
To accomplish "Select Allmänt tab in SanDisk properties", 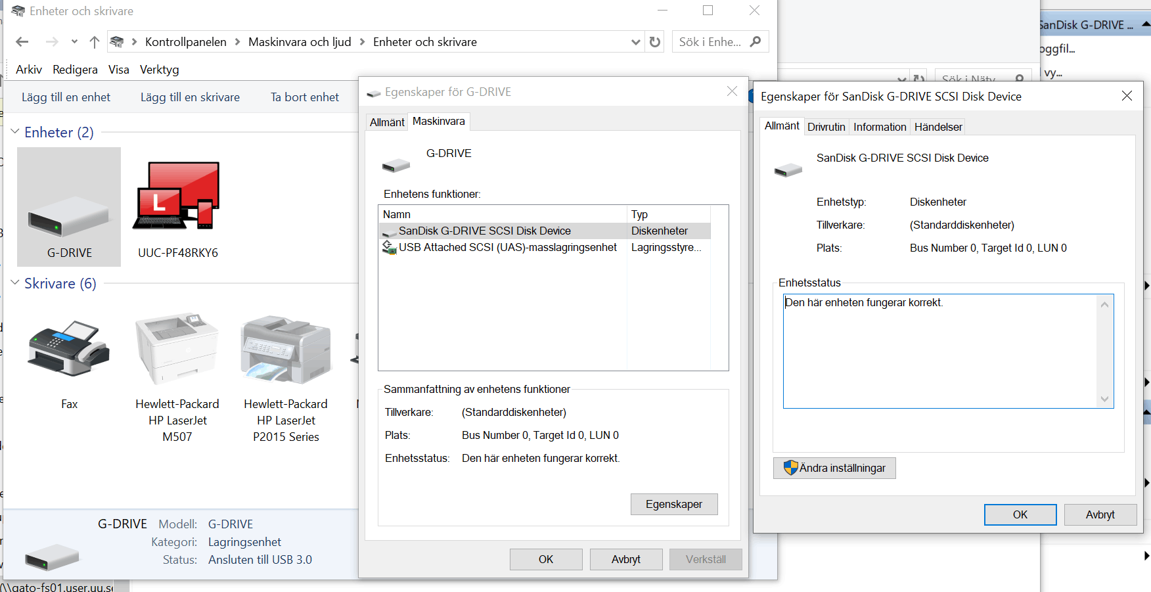I will (x=782, y=126).
